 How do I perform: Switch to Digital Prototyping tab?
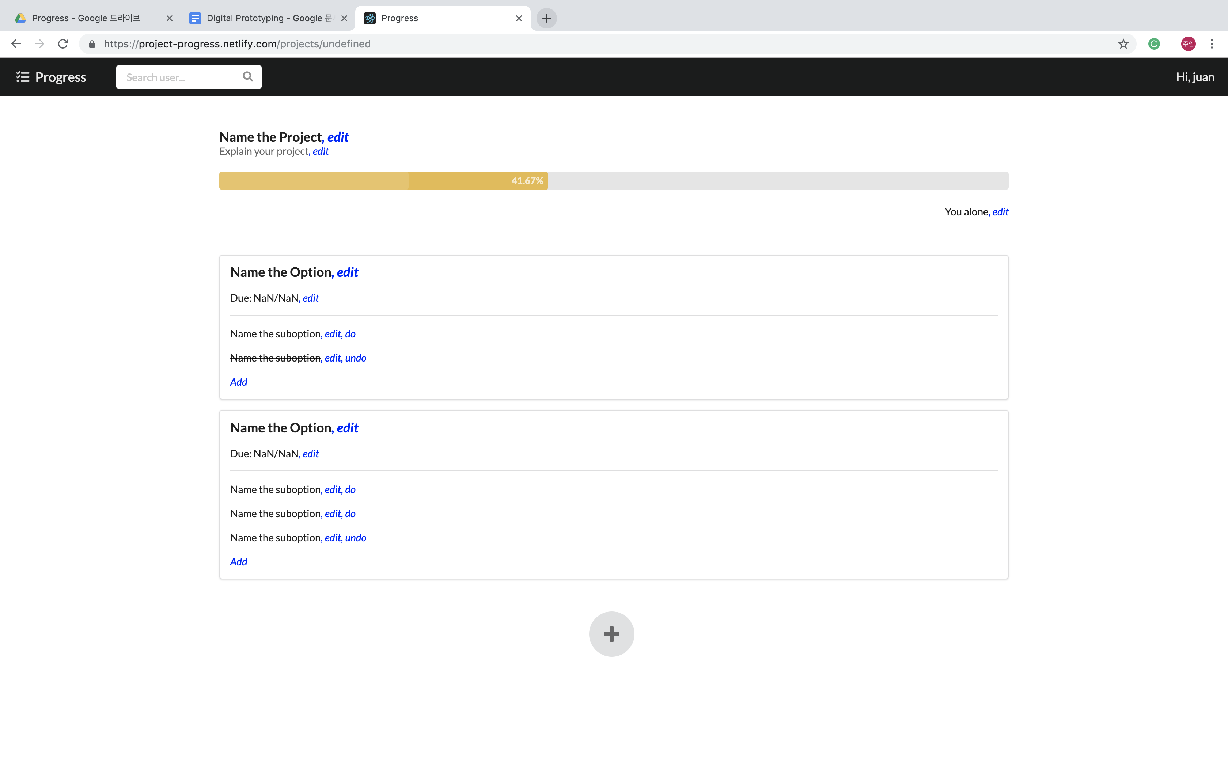coord(264,18)
